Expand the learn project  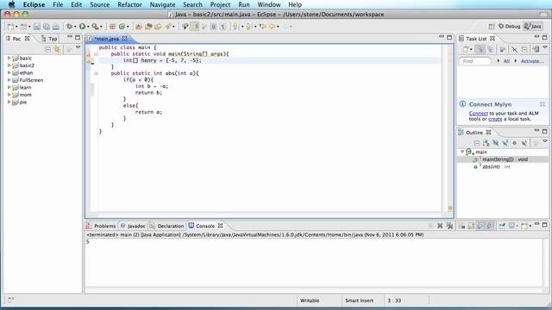(x=9, y=87)
